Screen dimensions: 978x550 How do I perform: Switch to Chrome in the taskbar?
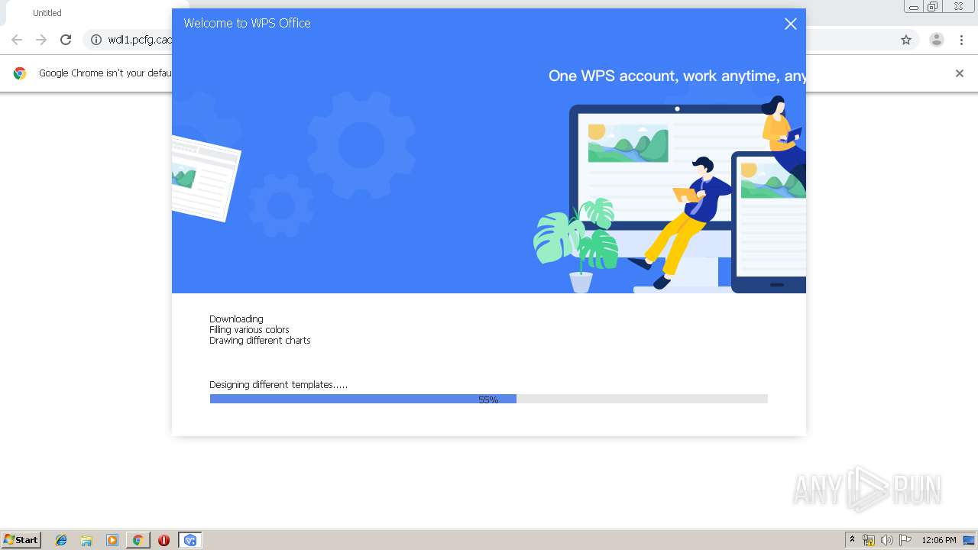click(x=138, y=540)
